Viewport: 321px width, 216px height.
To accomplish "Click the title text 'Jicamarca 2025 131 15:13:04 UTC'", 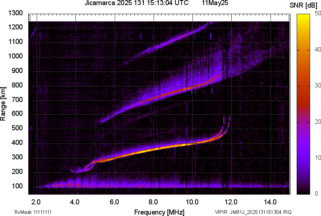I will pyautogui.click(x=137, y=3).
